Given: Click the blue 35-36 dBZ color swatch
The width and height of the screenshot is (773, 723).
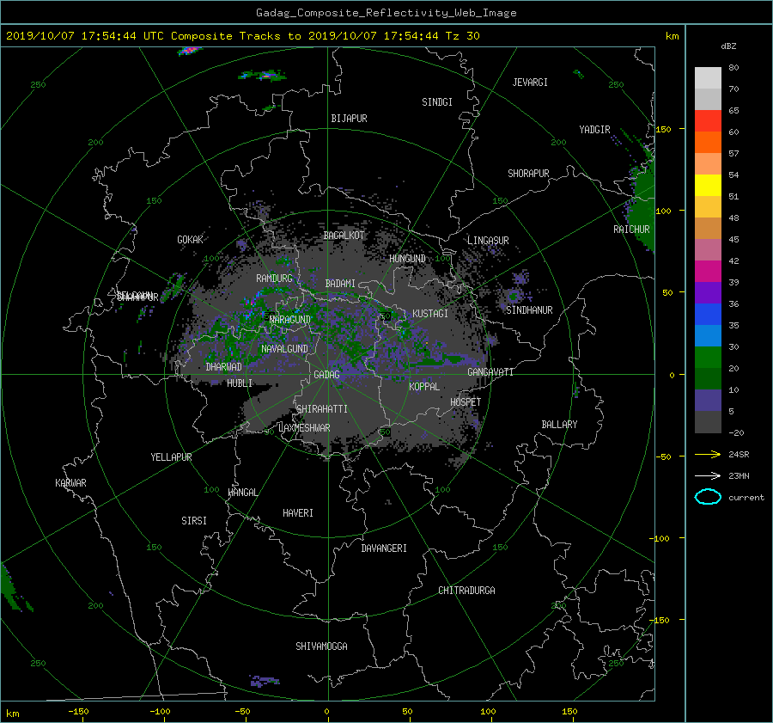Looking at the screenshot, I should click(x=708, y=315).
